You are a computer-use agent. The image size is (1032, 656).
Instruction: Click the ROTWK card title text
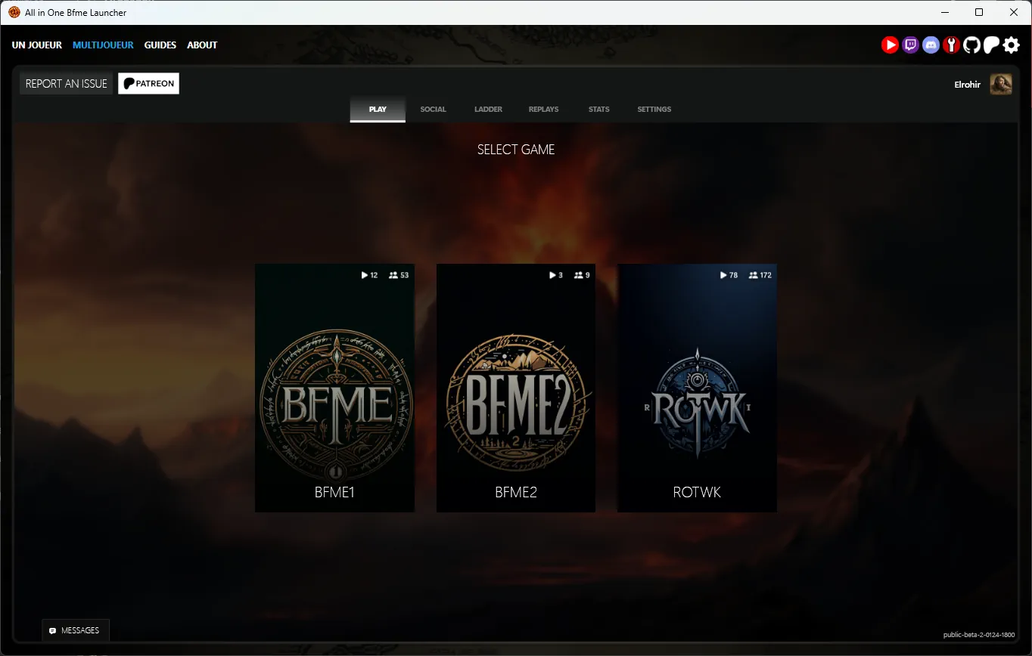point(697,492)
